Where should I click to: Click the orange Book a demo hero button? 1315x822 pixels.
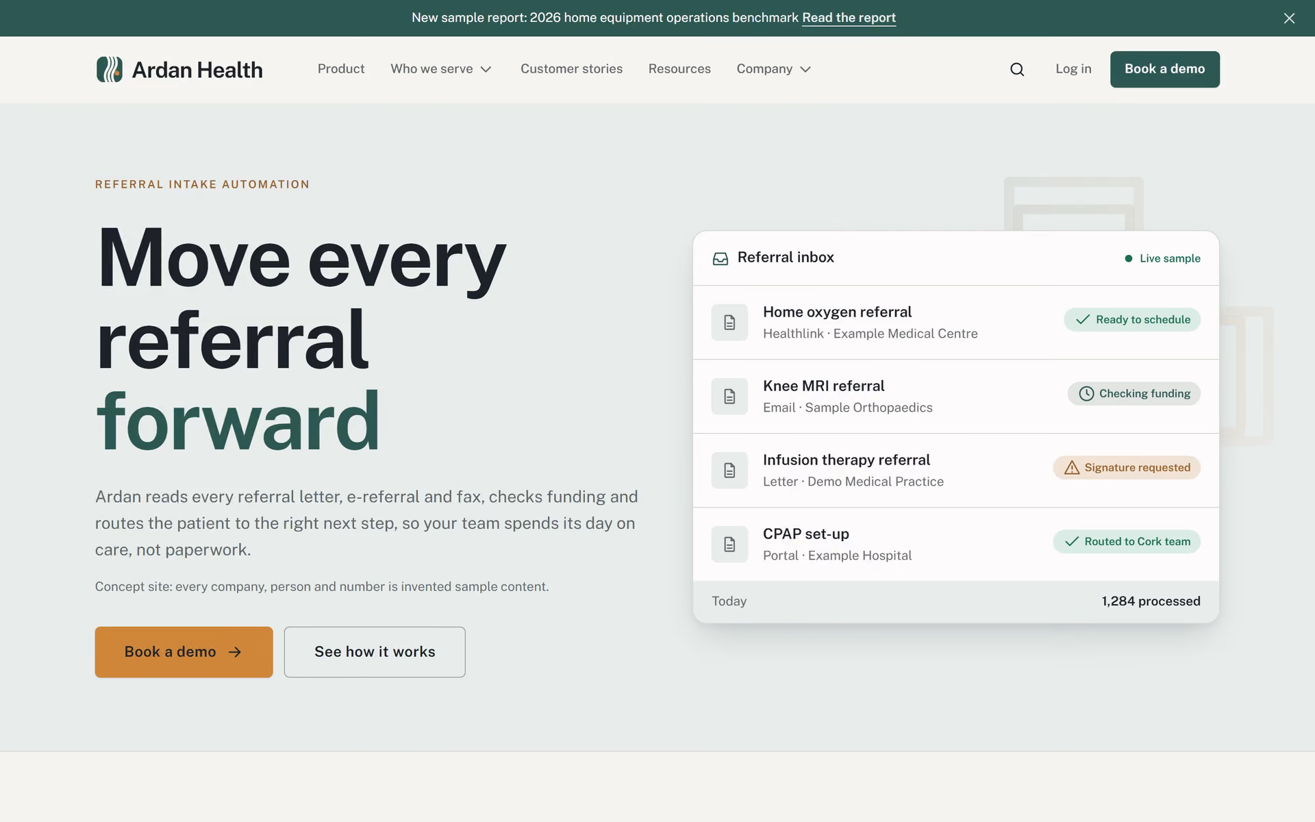(x=184, y=652)
